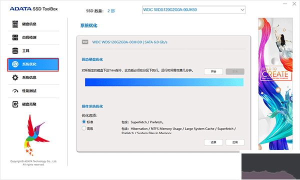Image resolution: width=300 pixels, height=180 pixels.
Task: Click the ADATA SSD ToolBox logo
Action: 33,9
